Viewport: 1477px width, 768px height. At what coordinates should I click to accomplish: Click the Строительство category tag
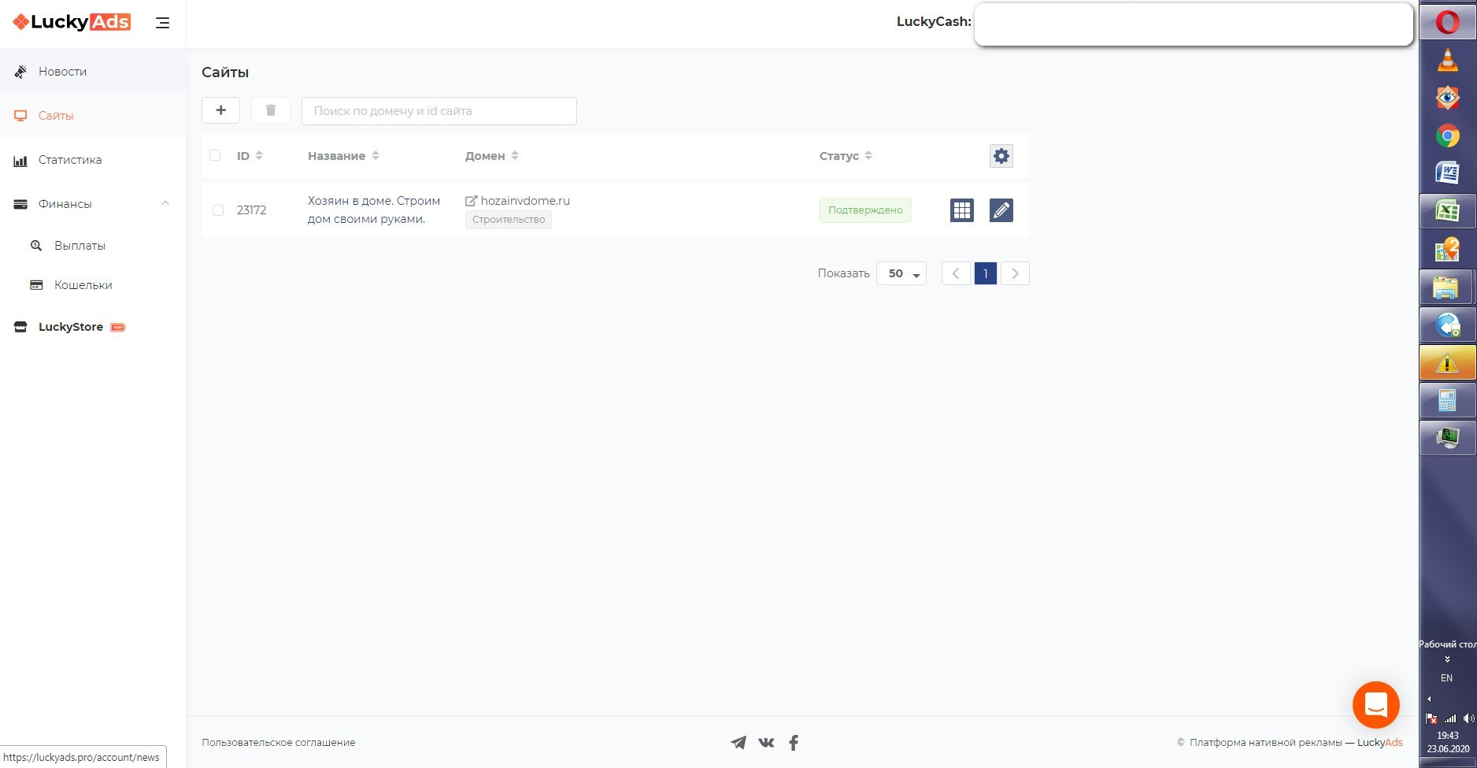[x=509, y=220]
